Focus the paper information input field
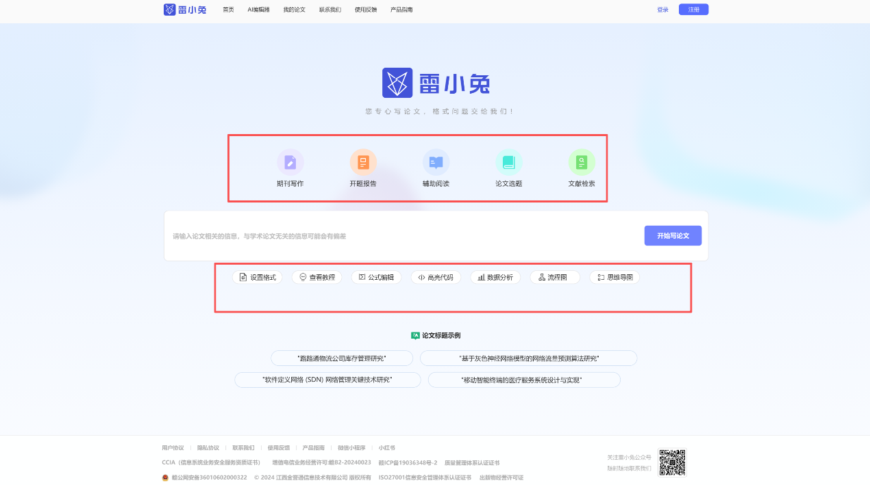 (404, 236)
